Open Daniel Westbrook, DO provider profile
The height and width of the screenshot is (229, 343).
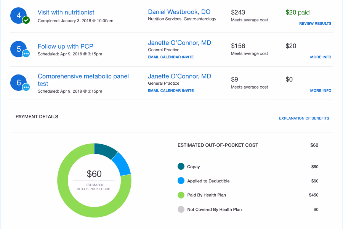(x=179, y=12)
